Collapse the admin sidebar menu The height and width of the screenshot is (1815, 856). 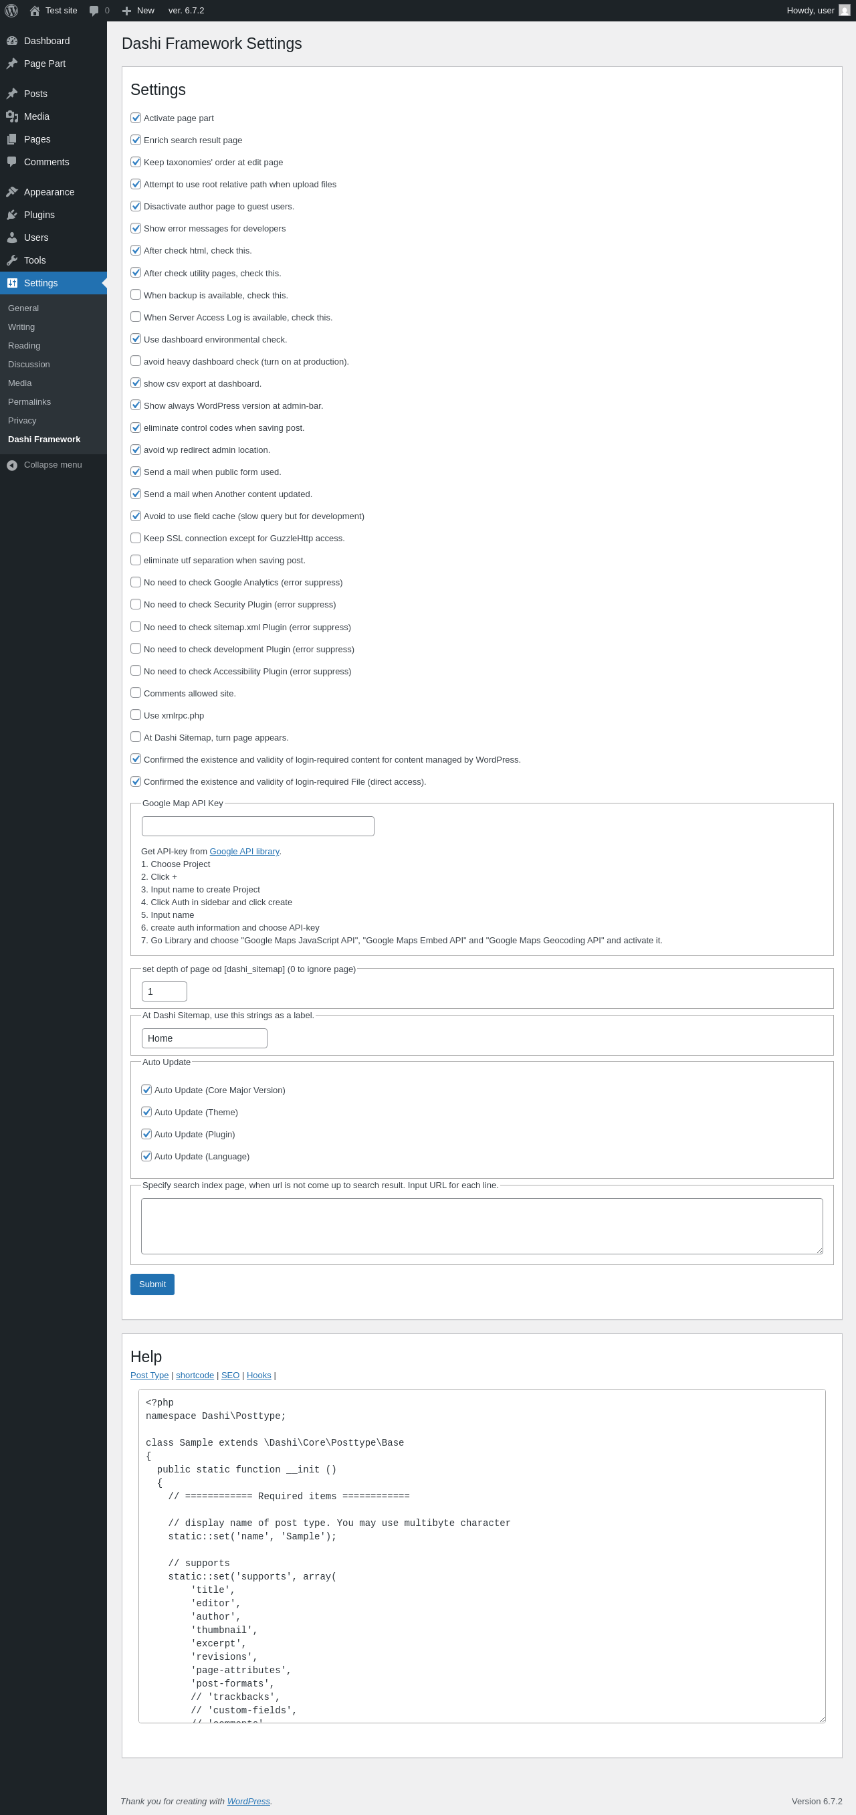[x=45, y=465]
